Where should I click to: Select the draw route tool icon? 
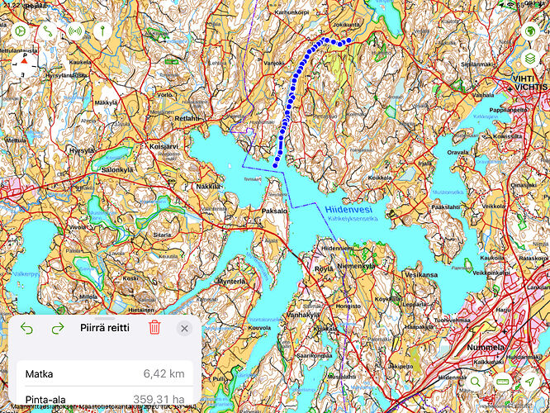tap(48, 31)
